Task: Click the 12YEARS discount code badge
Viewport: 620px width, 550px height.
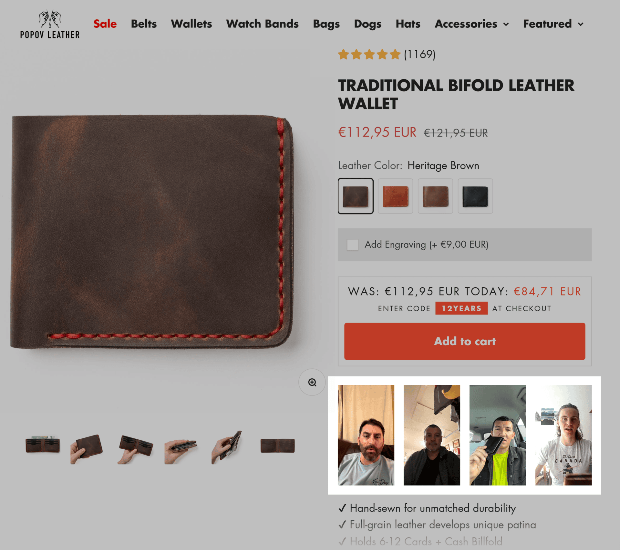Action: (x=461, y=308)
